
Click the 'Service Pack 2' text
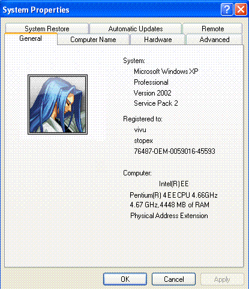(156, 103)
